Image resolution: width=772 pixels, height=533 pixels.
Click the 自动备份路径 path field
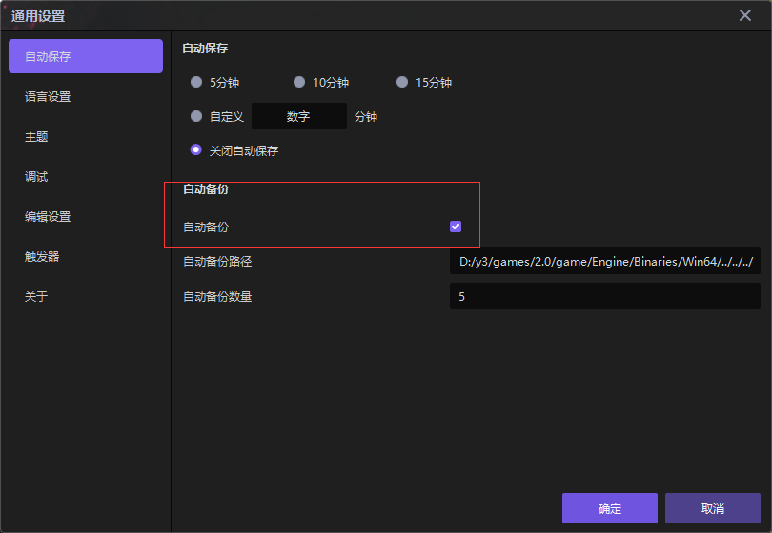click(x=604, y=262)
